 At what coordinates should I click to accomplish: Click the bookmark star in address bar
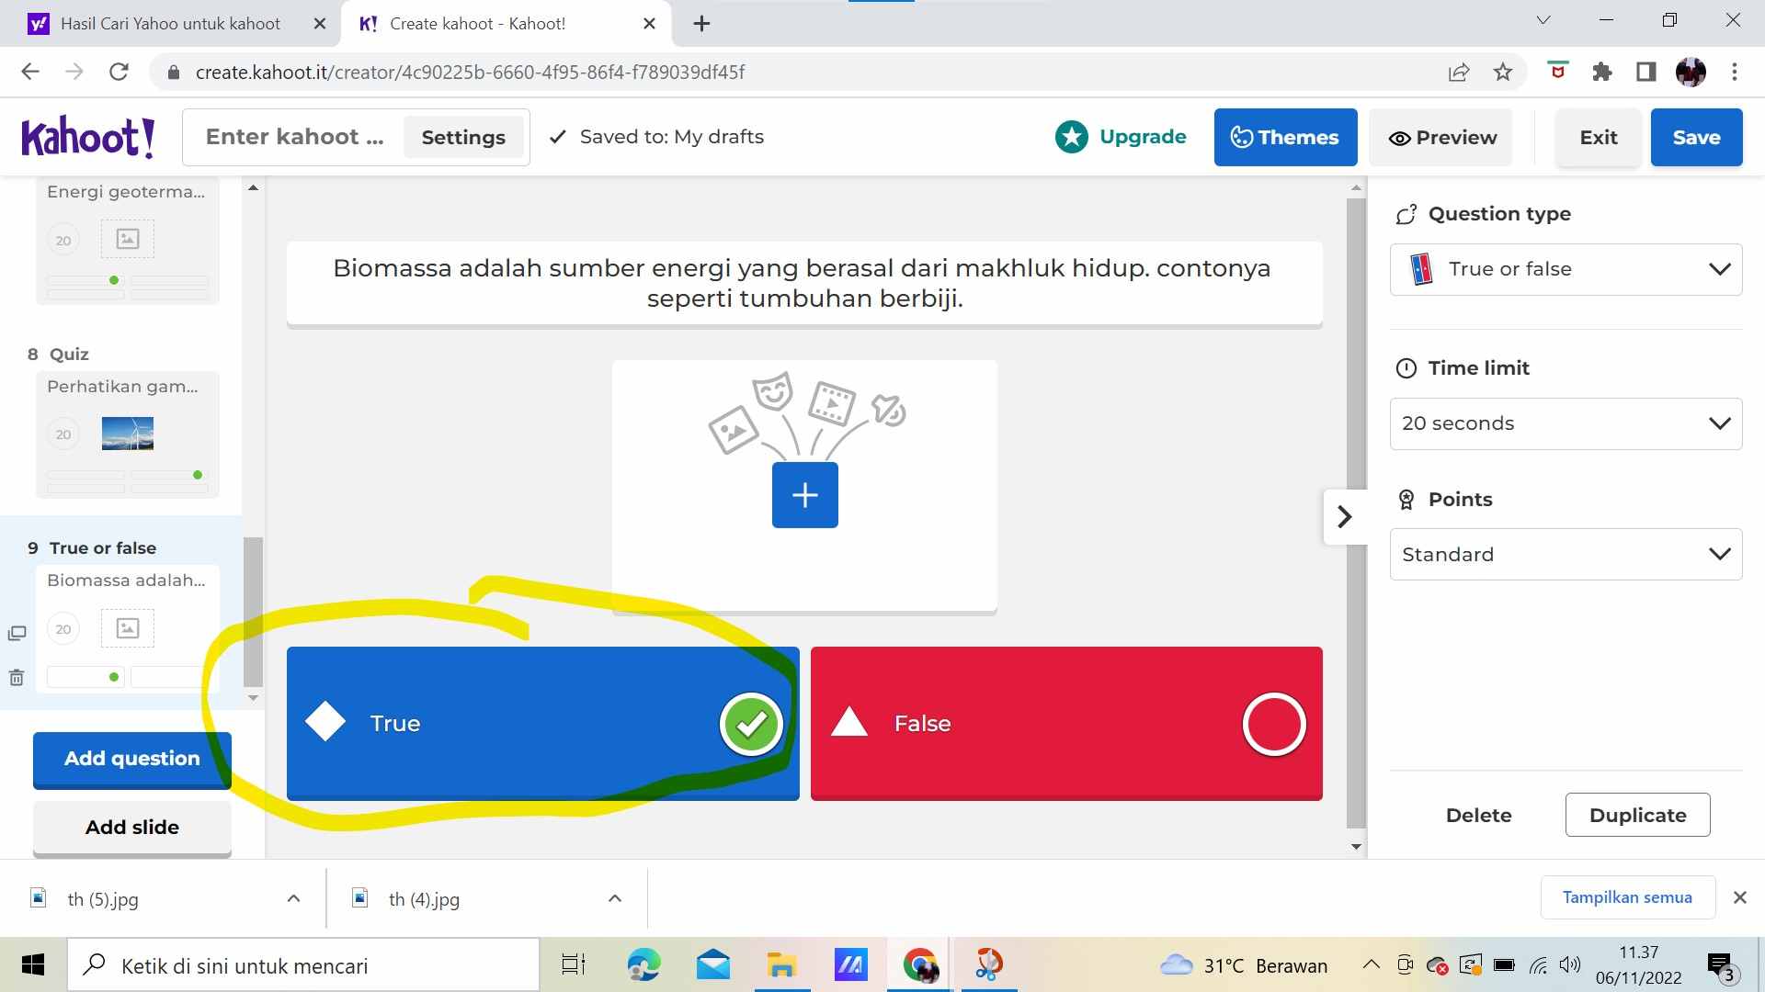[x=1503, y=72]
